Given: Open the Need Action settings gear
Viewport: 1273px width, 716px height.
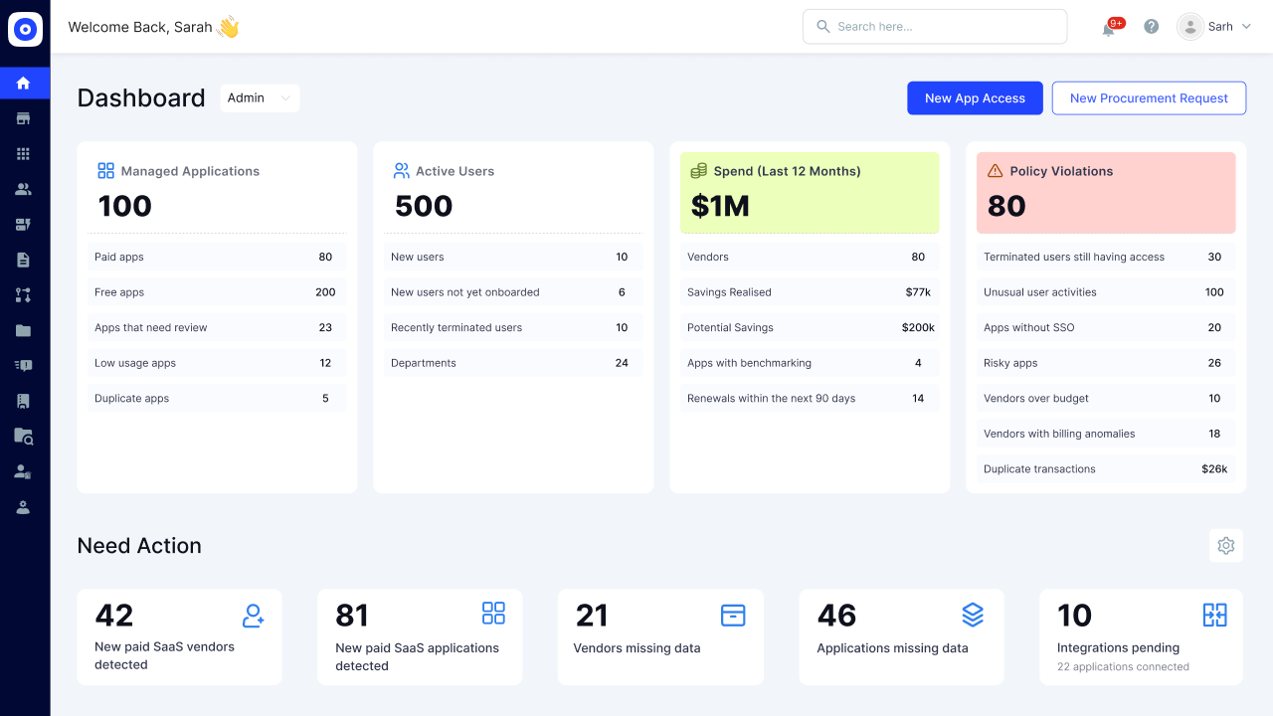Looking at the screenshot, I should click(1225, 545).
